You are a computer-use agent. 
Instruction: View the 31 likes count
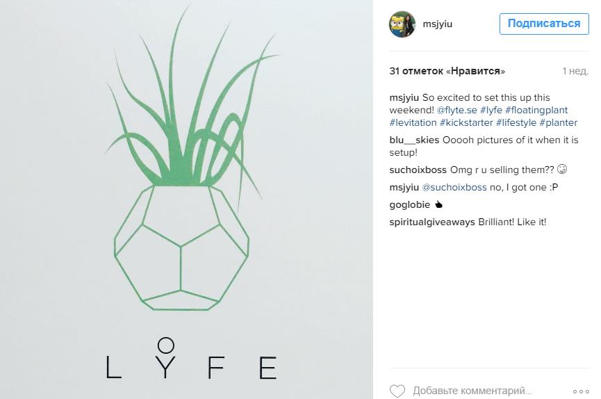coord(447,71)
